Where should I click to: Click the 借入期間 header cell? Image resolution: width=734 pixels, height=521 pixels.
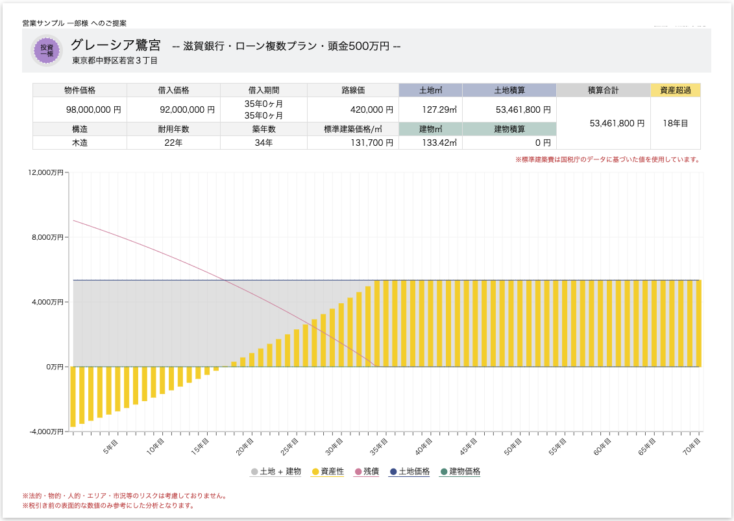tap(263, 90)
